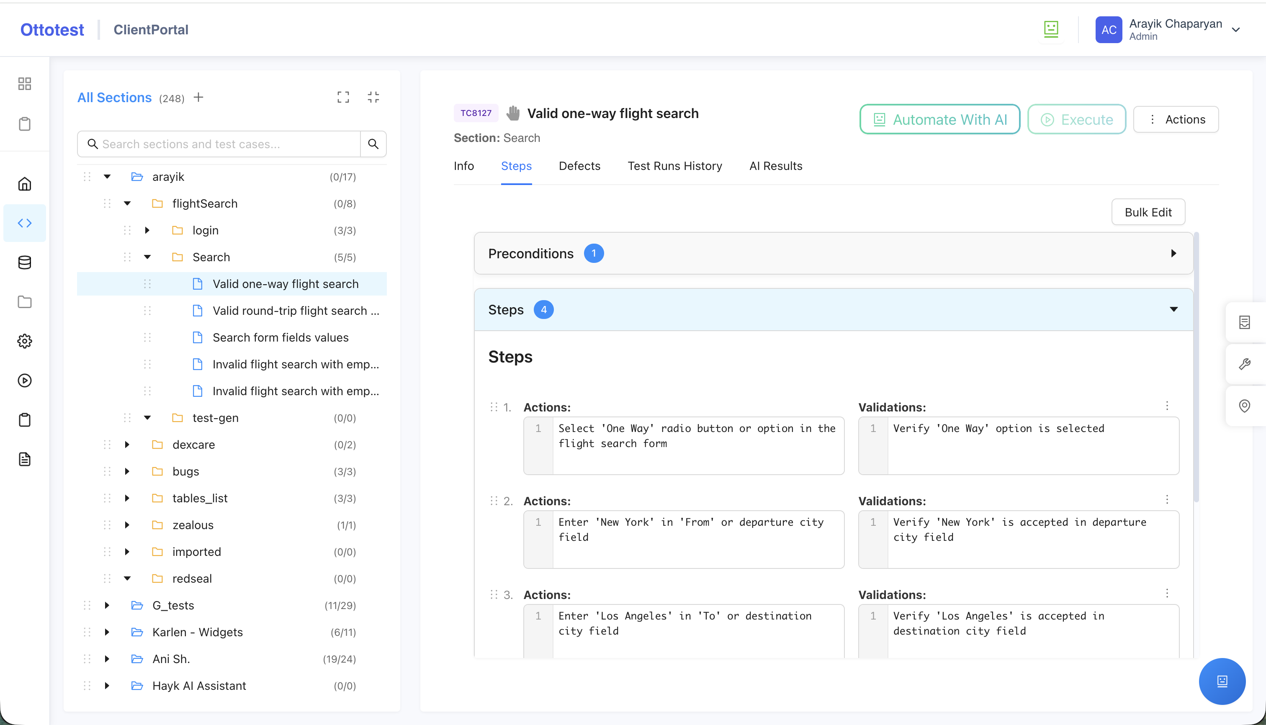Open the Test Runs History tab
This screenshot has height=725, width=1266.
click(x=674, y=166)
